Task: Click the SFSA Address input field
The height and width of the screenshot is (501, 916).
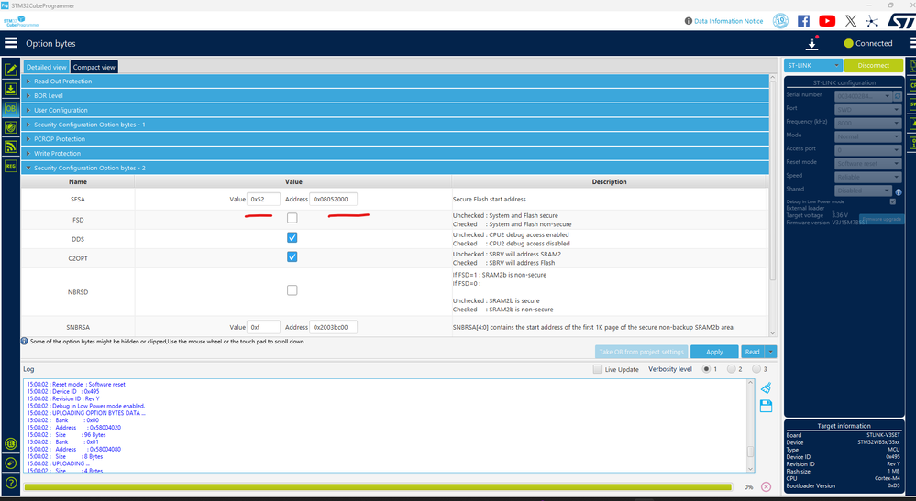Action: pos(333,199)
